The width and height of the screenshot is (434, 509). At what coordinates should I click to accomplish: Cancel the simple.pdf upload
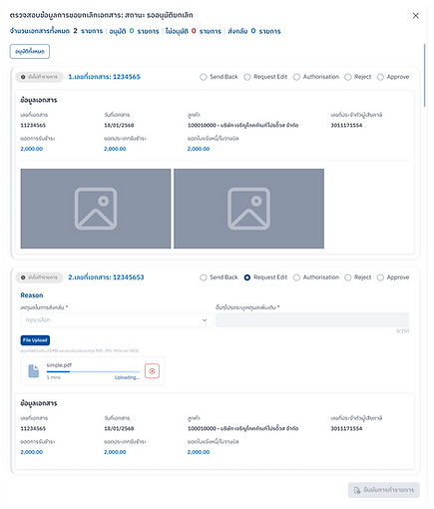coord(152,371)
